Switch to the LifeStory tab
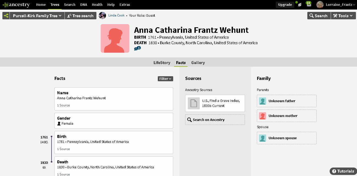 [x=162, y=63]
